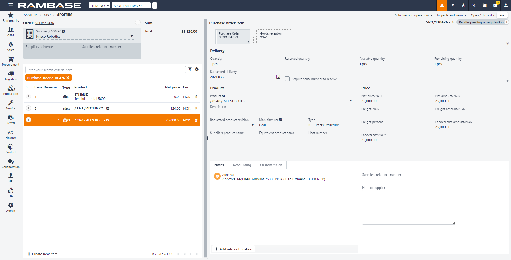Switch to the Accounting tab

coord(242,165)
